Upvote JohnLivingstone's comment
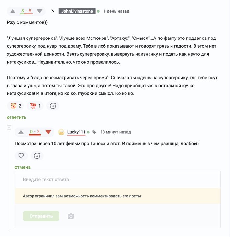 coord(13,11)
